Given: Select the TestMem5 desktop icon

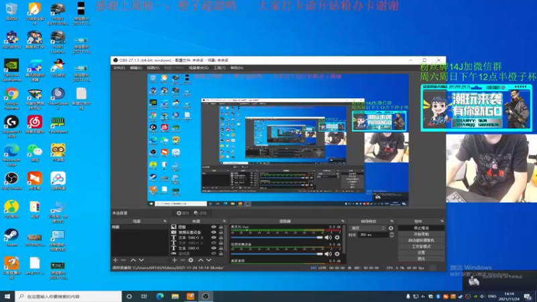Looking at the screenshot, I should pyautogui.click(x=58, y=125).
